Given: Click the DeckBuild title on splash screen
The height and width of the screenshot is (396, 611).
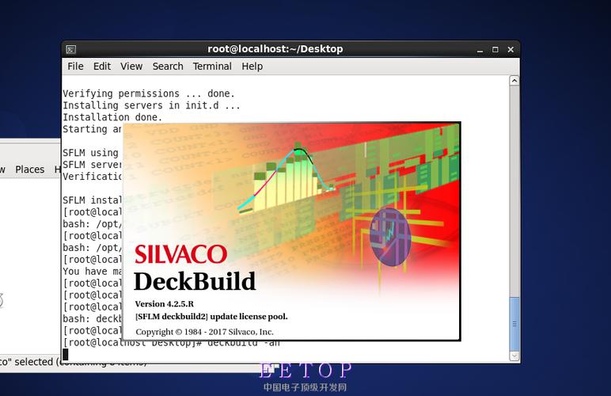Looking at the screenshot, I should (195, 281).
